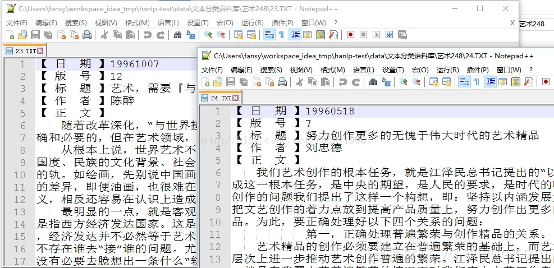The width and height of the screenshot is (554, 268).
Task: Click Cut scissors icon in 23.TXT window
Action: [104, 35]
